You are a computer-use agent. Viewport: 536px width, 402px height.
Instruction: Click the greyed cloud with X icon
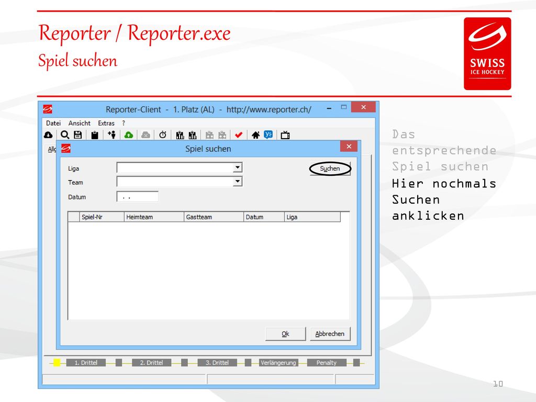pos(146,135)
